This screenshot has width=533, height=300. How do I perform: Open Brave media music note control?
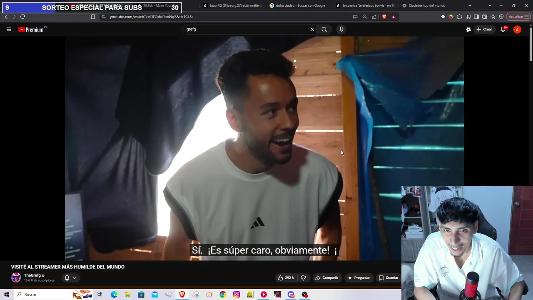tap(468, 17)
